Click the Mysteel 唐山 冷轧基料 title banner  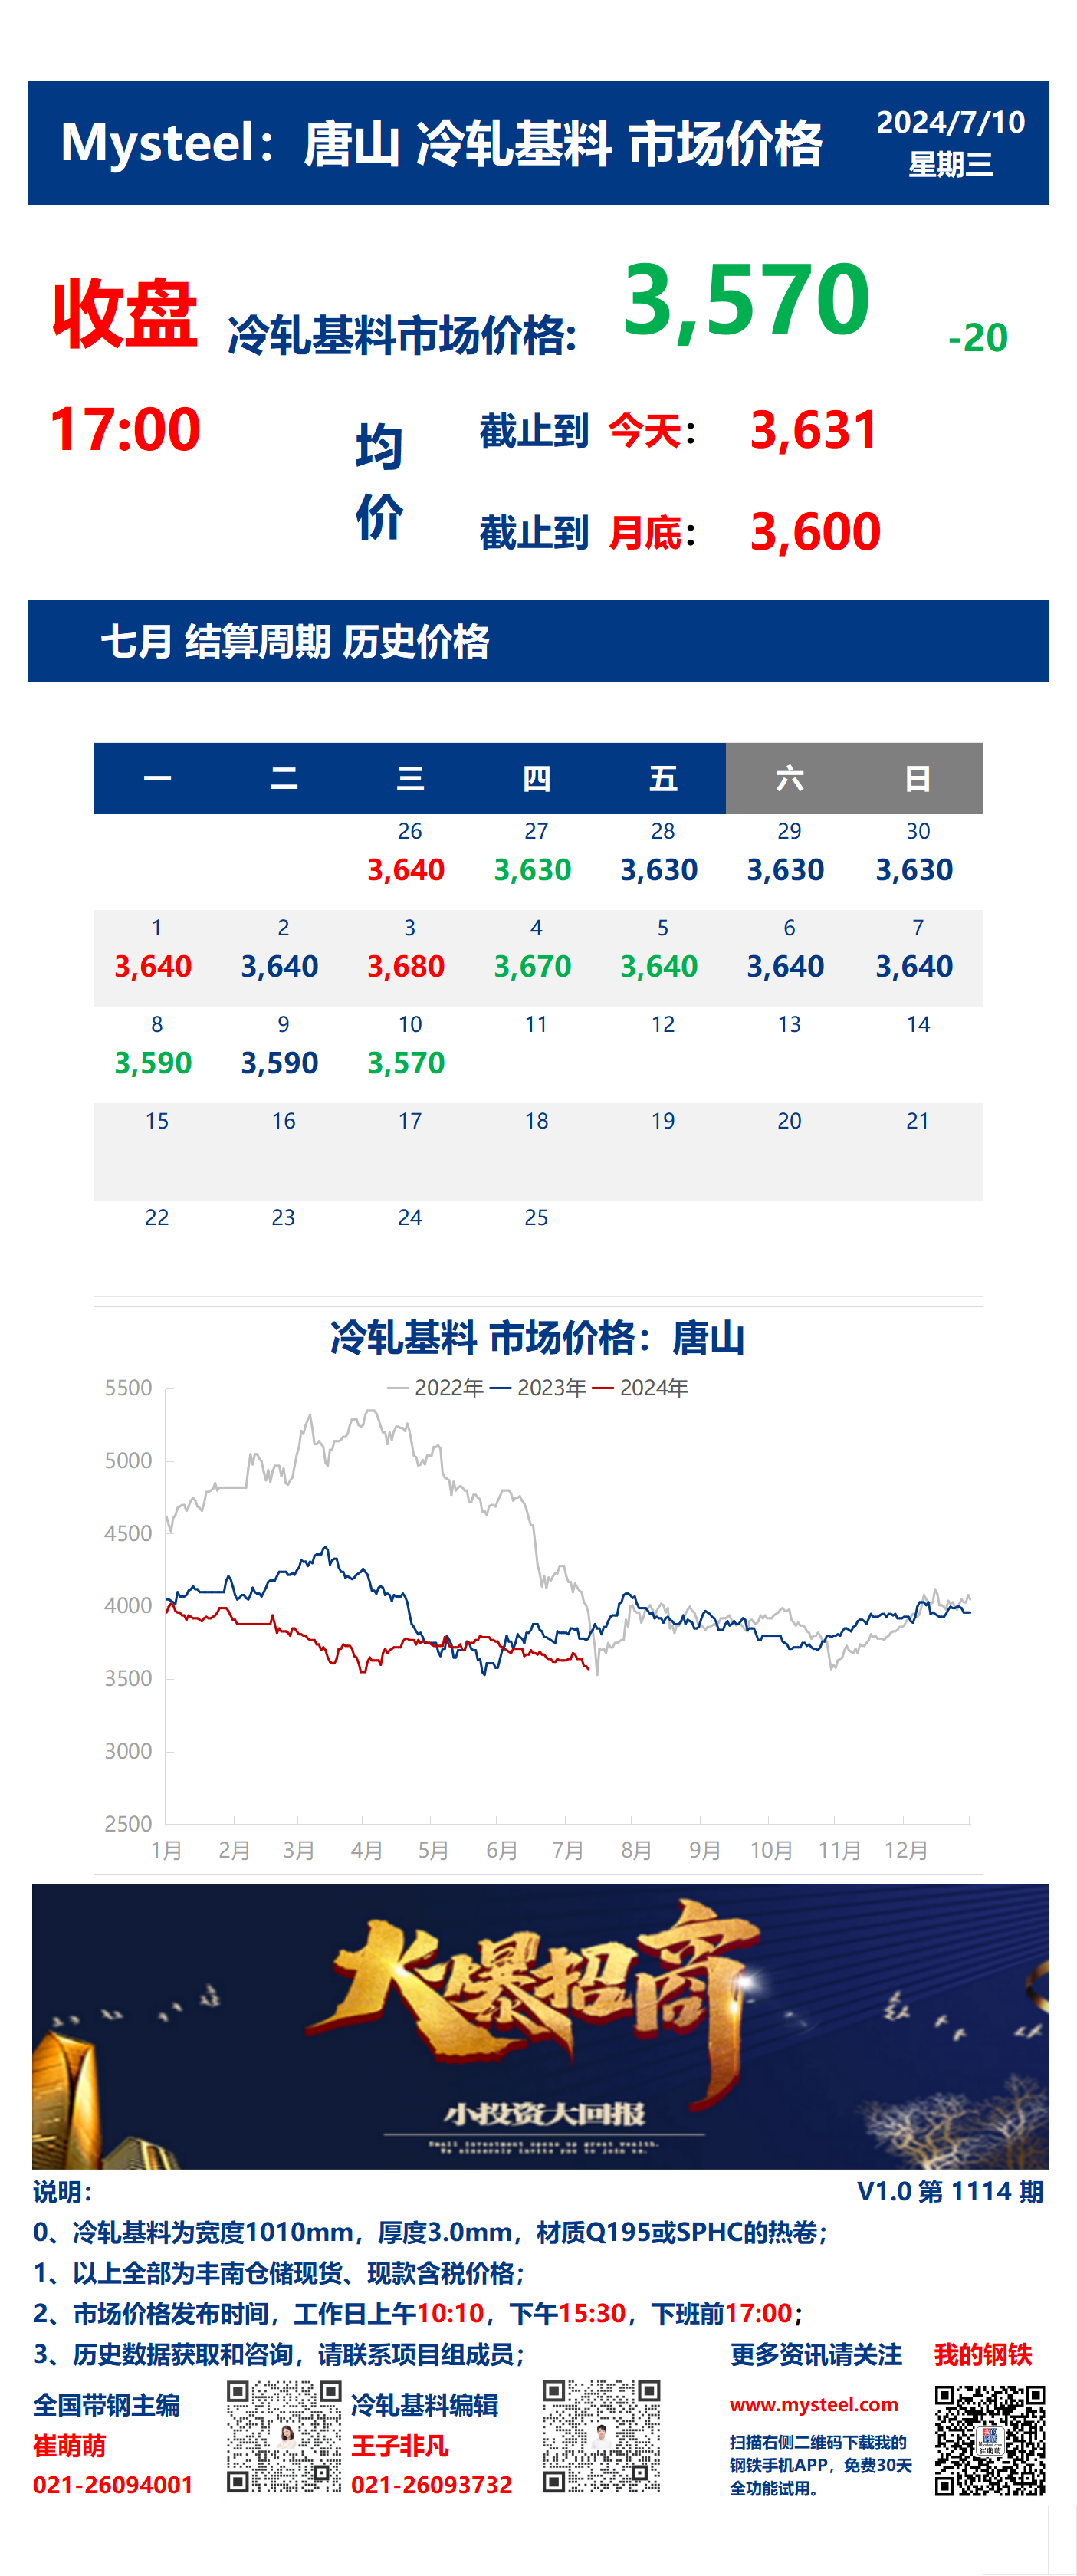tap(538, 143)
